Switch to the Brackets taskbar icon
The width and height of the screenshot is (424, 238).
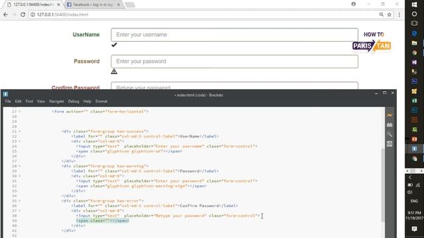[x=414, y=149]
